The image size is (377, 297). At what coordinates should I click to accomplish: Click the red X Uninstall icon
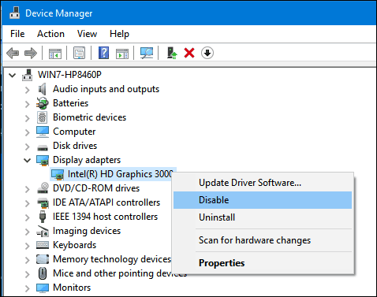[189, 53]
